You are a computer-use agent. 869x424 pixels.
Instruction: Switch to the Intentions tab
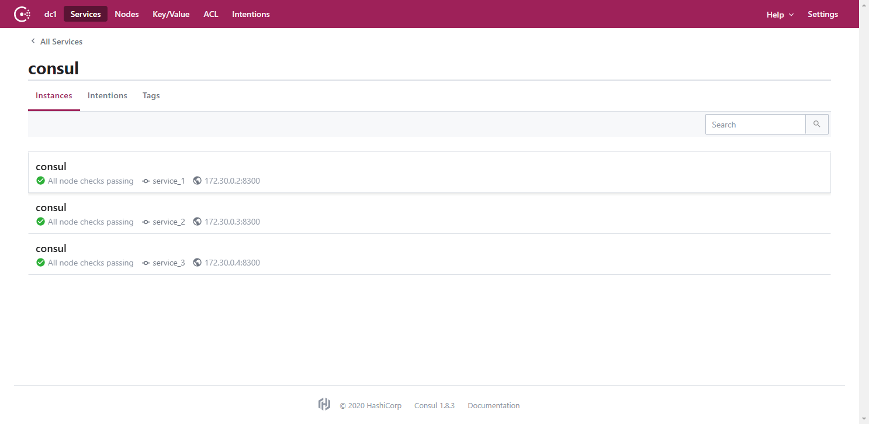(107, 95)
